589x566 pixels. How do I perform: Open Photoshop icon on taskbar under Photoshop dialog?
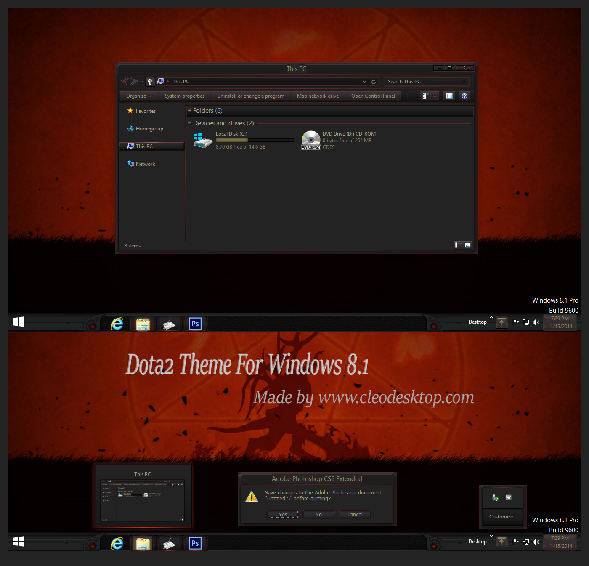pyautogui.click(x=195, y=543)
